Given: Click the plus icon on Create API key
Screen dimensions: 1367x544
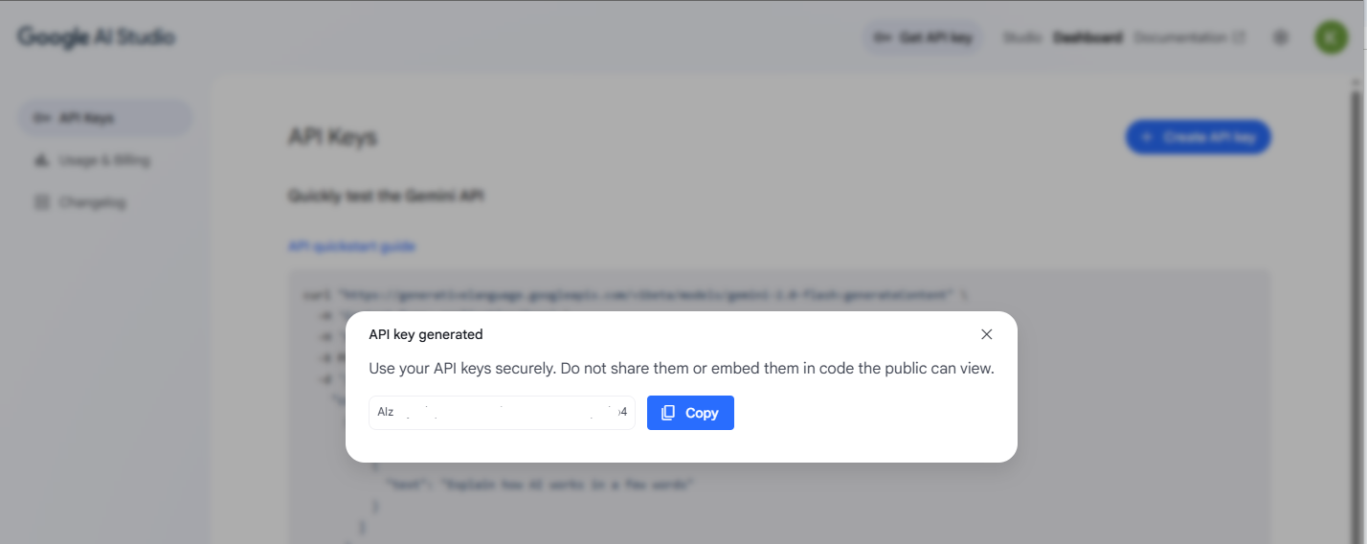Looking at the screenshot, I should click(1147, 137).
